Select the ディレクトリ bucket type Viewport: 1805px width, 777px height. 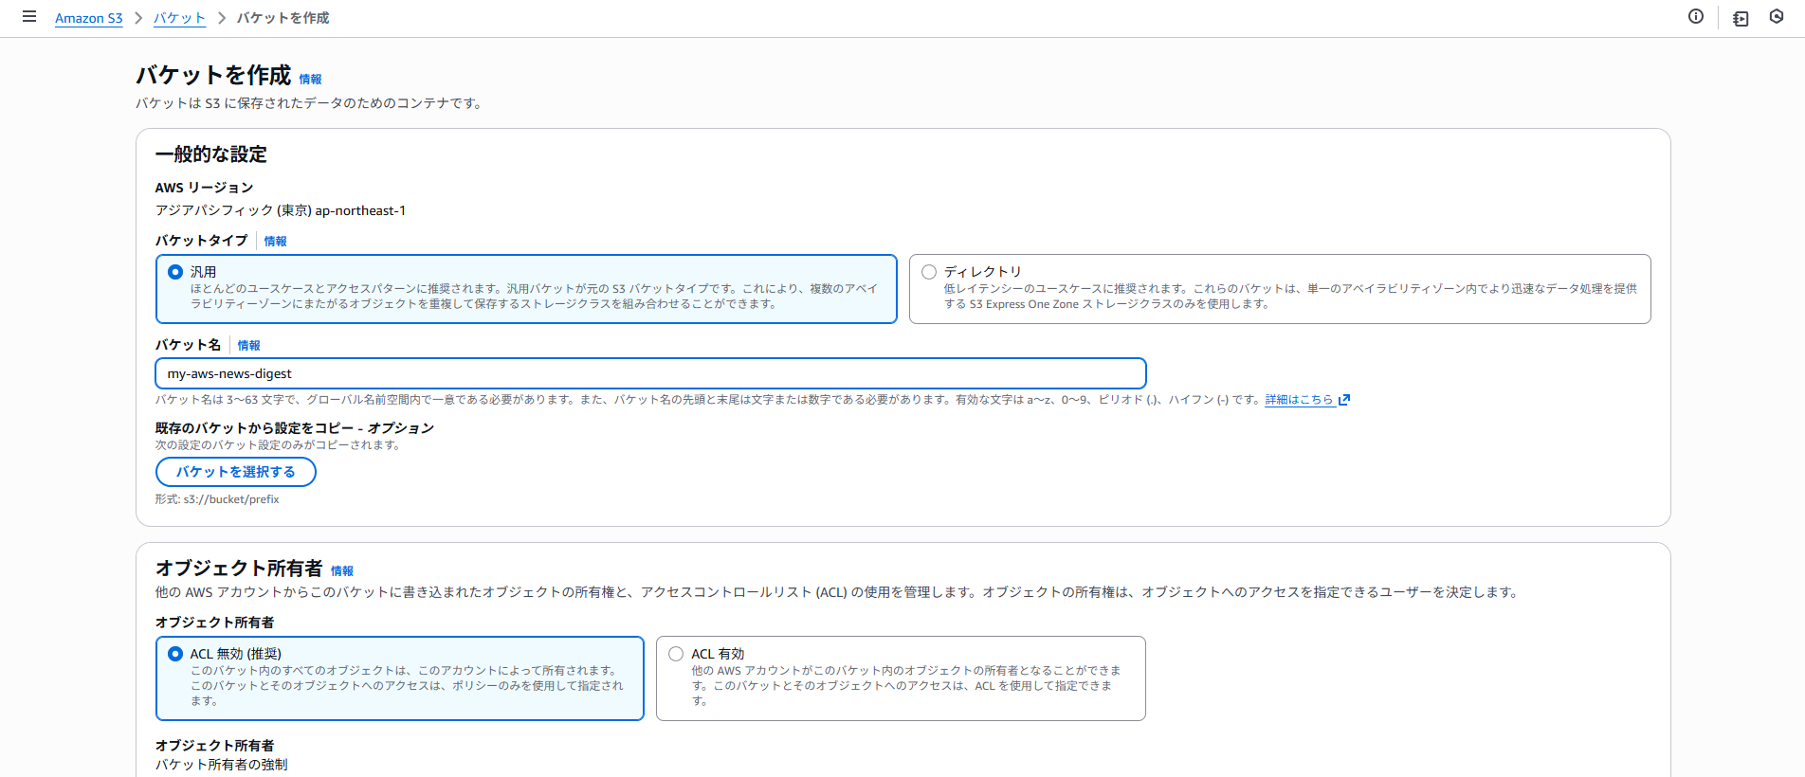[x=929, y=272]
